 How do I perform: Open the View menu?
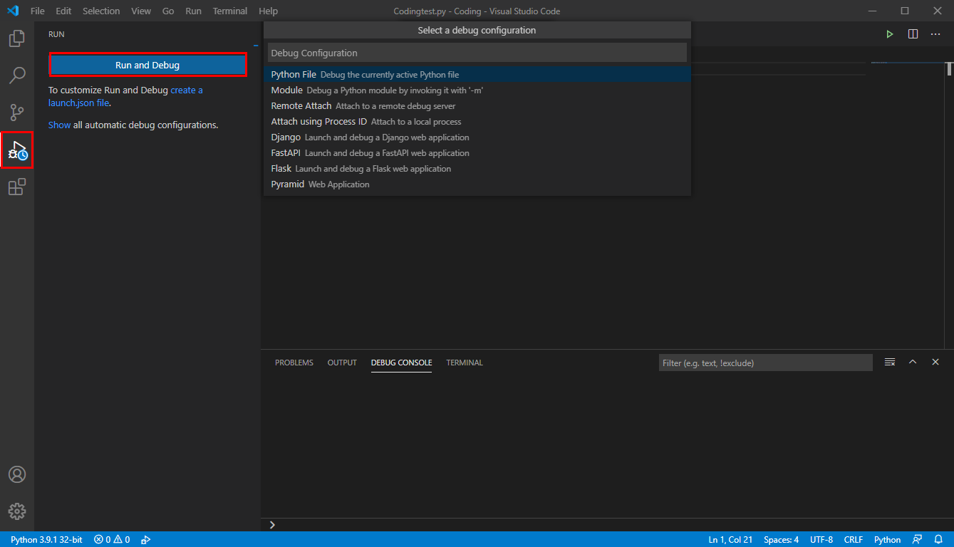(141, 11)
